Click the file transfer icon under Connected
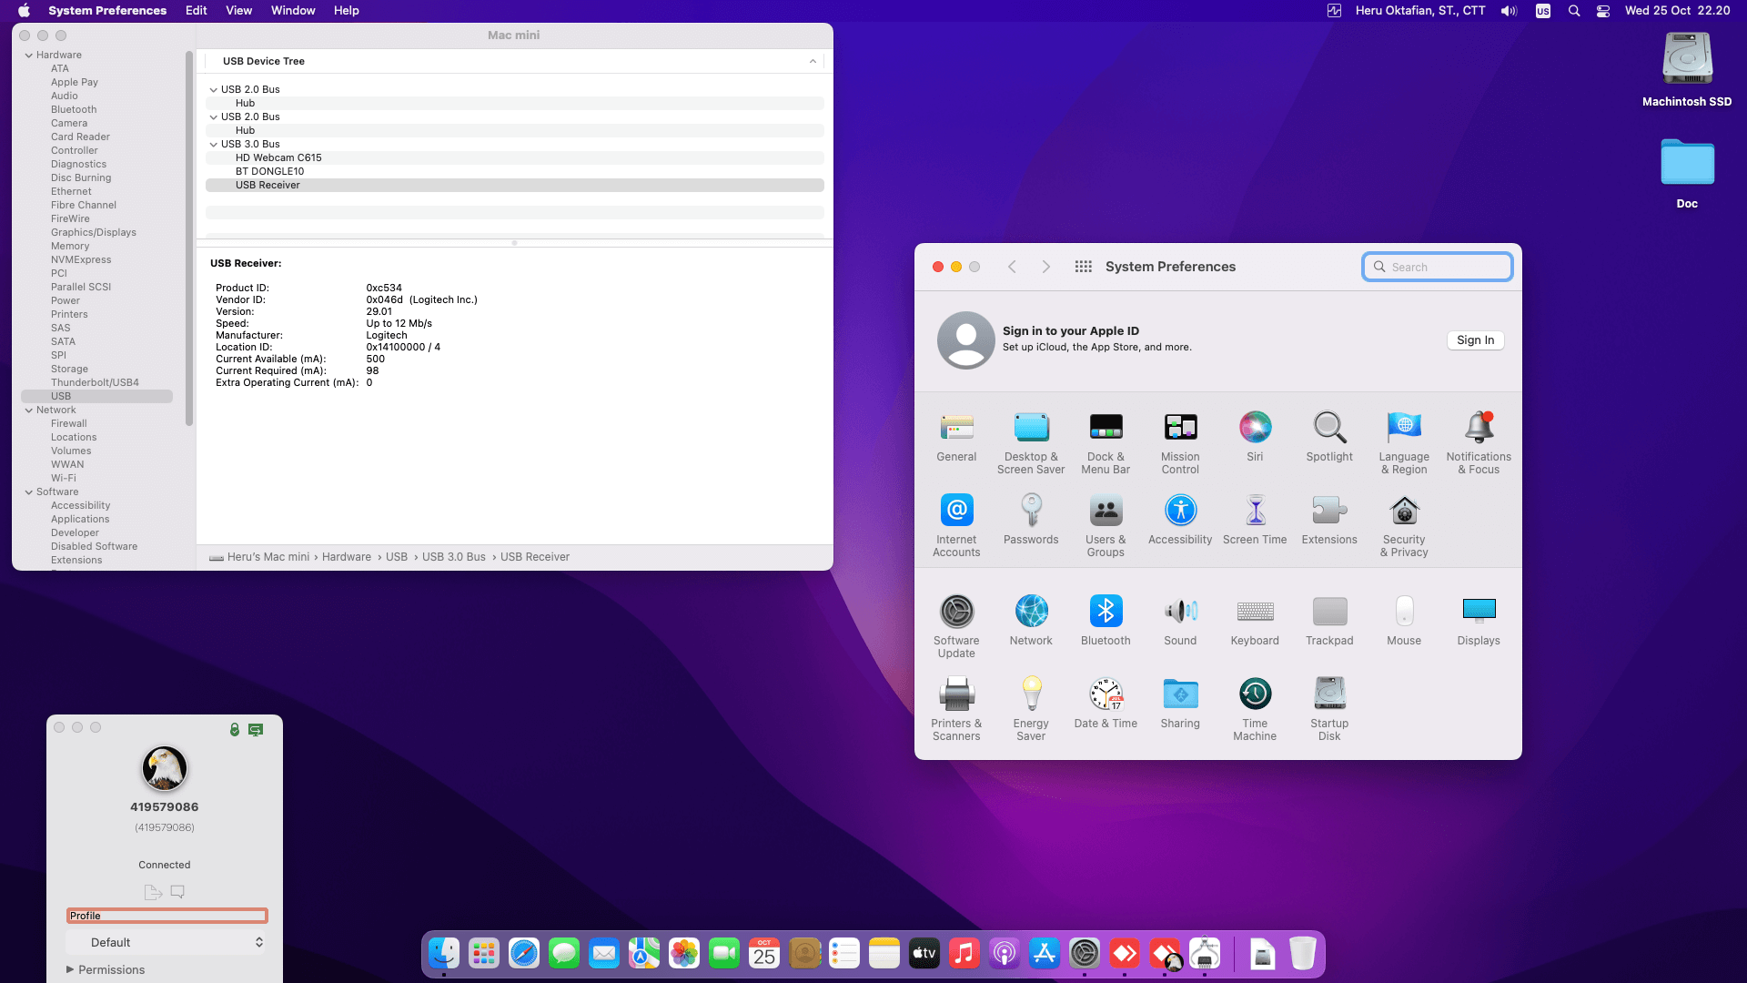The width and height of the screenshot is (1747, 983). coord(152,892)
